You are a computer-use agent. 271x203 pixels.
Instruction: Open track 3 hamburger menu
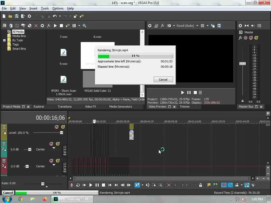4,161
